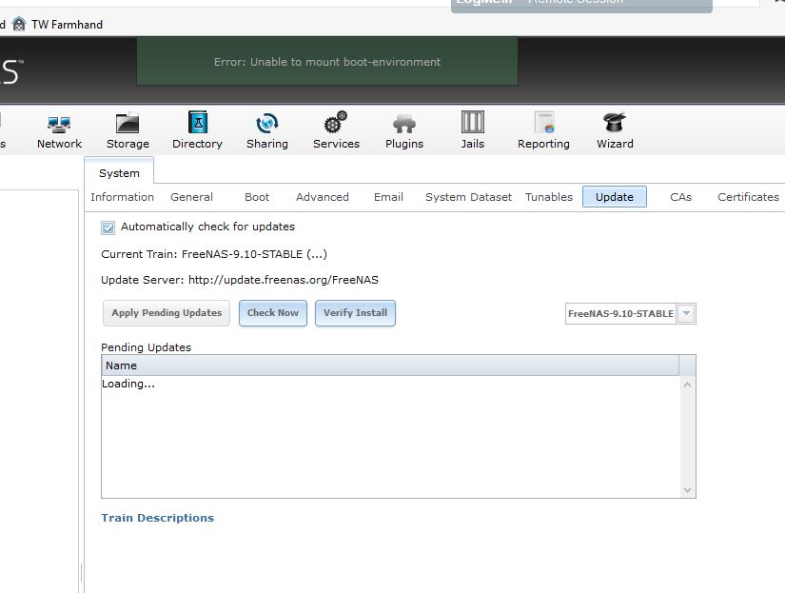The image size is (785, 593).
Task: Switch to the System Dataset tab
Action: click(x=468, y=197)
